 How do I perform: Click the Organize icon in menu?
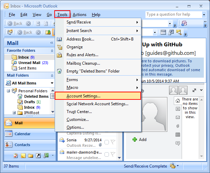click(x=60, y=47)
